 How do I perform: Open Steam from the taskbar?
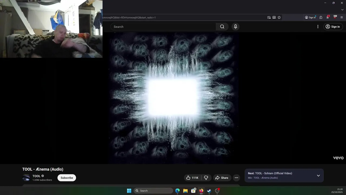point(209,191)
